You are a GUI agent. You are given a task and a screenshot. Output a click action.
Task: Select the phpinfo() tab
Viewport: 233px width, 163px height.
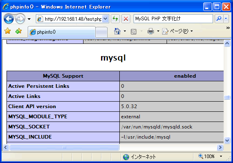coord(62,32)
